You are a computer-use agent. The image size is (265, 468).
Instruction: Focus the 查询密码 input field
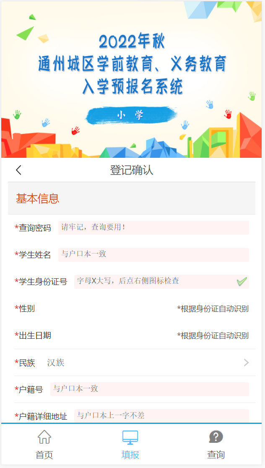[x=153, y=227]
